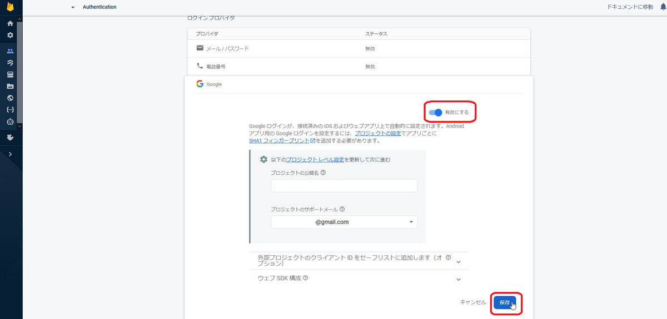The image size is (667, 319).
Task: Open the ドキュメントに移動 link
Action: (x=631, y=7)
